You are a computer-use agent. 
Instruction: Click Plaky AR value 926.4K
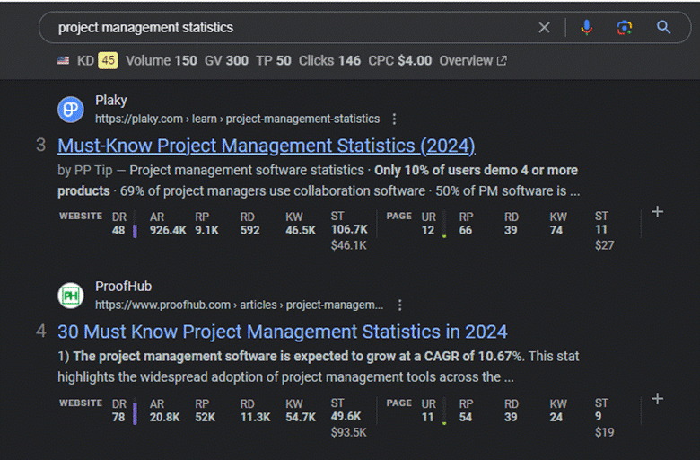[168, 230]
